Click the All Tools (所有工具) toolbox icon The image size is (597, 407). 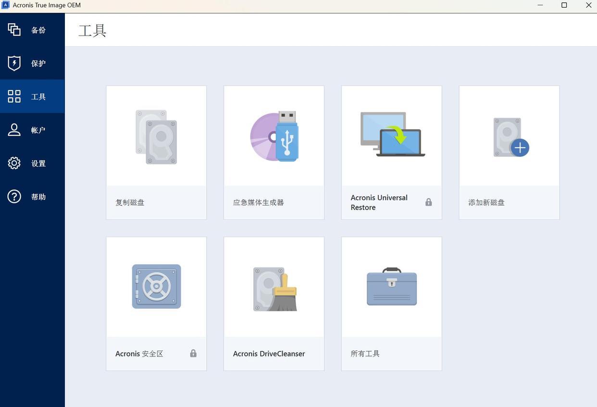(x=392, y=287)
